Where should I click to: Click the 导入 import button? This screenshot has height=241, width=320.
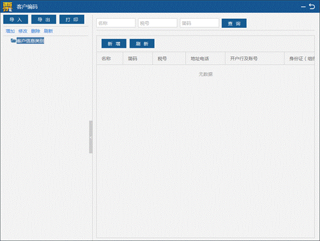tap(16, 19)
